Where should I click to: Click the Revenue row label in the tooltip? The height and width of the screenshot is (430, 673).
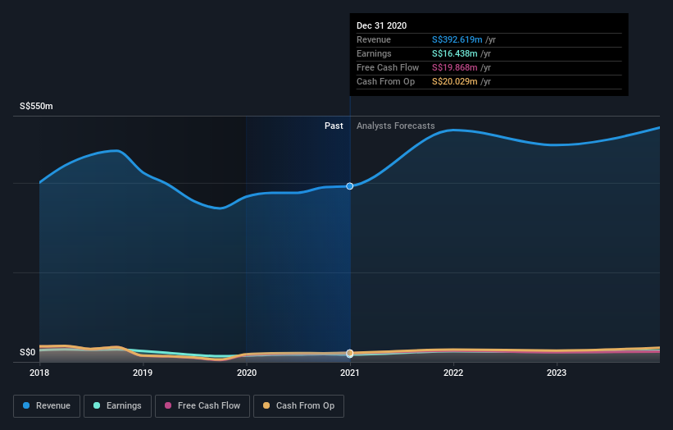pyautogui.click(x=374, y=39)
